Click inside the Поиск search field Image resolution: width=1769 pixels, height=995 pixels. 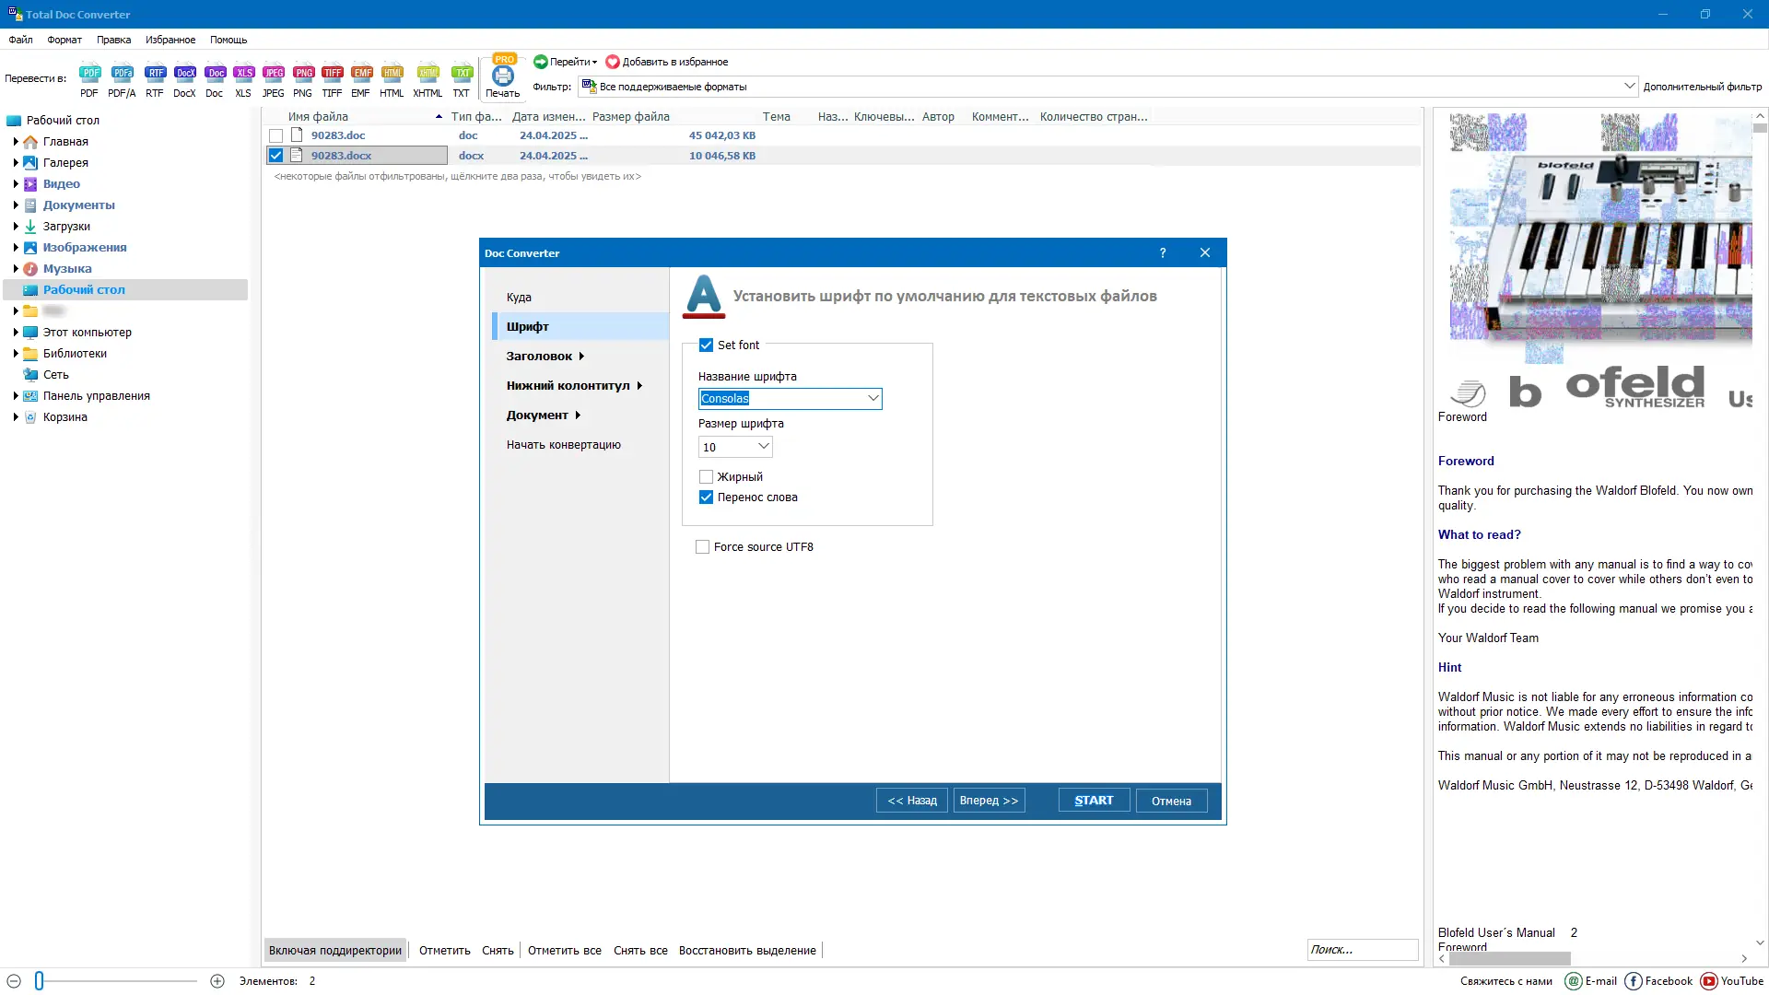pyautogui.click(x=1362, y=949)
